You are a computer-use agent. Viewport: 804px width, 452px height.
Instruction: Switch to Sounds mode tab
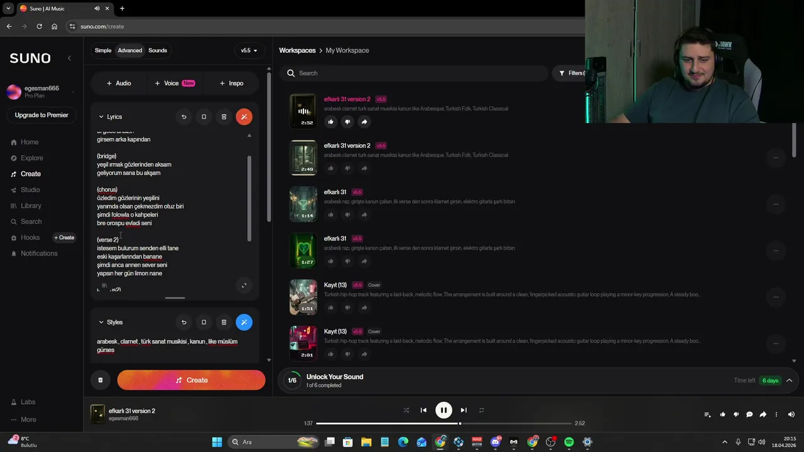point(158,50)
